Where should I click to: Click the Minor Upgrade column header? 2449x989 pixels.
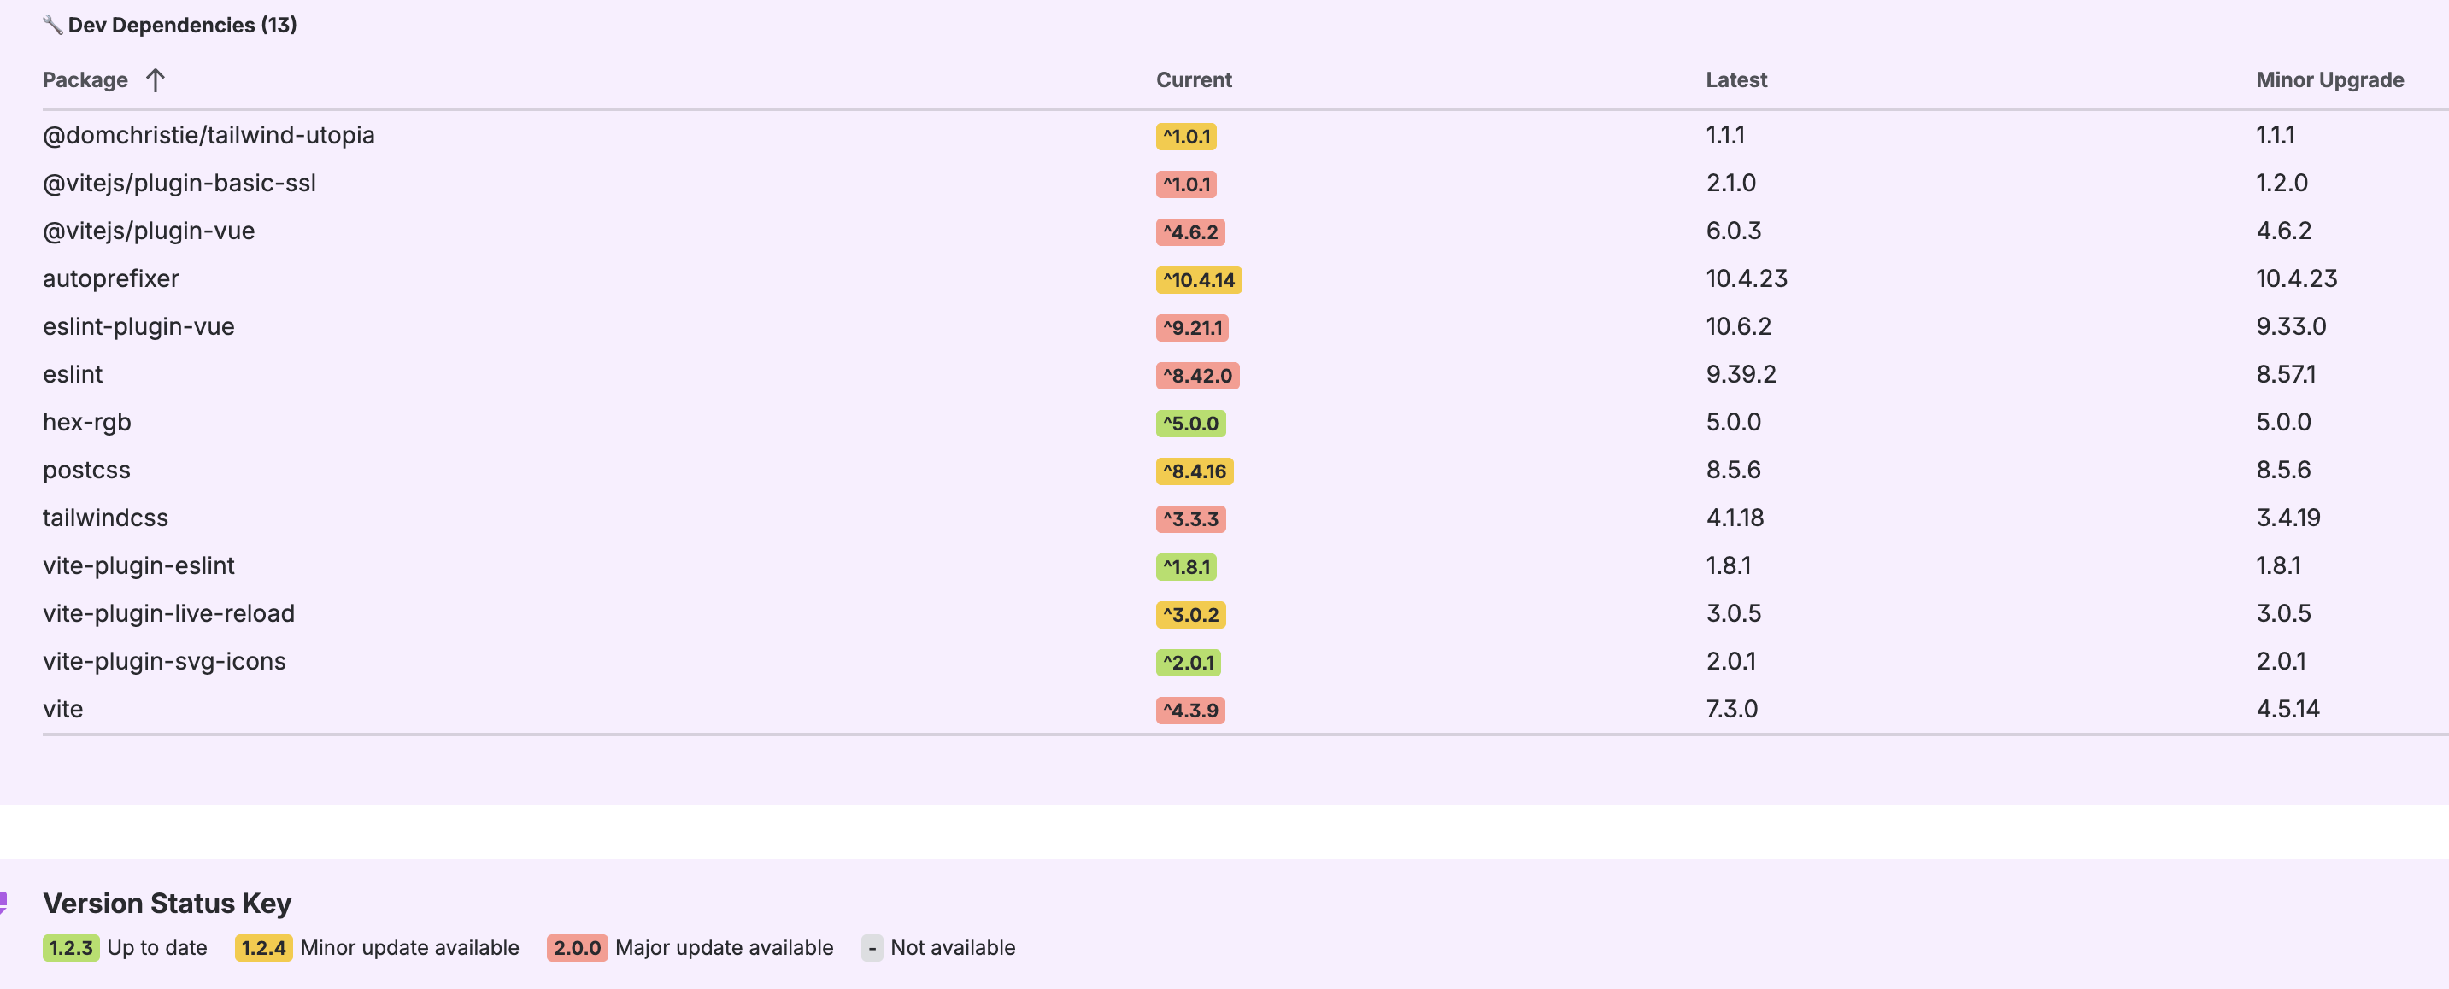(x=2329, y=79)
